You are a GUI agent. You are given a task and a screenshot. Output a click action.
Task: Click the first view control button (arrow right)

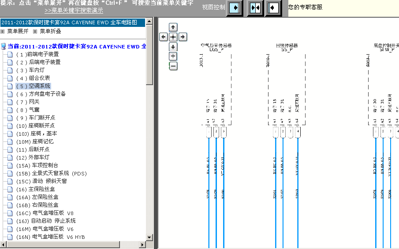tap(235, 8)
